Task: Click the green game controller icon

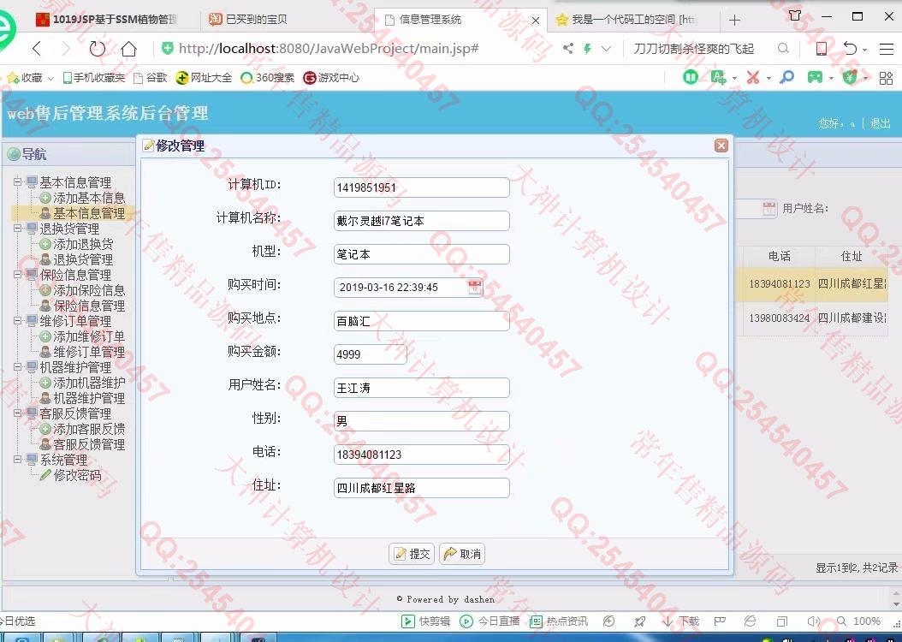Action: (815, 77)
